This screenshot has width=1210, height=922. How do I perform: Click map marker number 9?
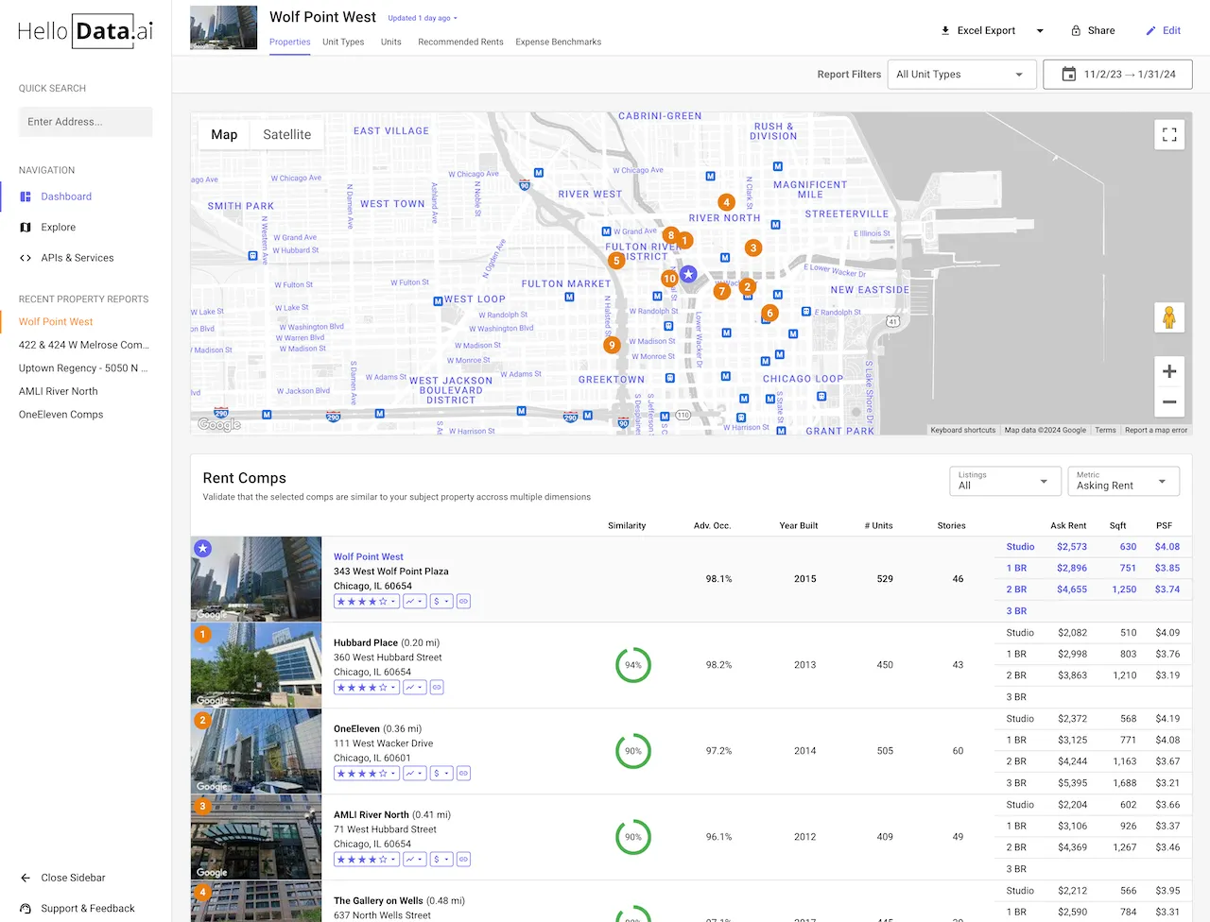[x=612, y=345]
